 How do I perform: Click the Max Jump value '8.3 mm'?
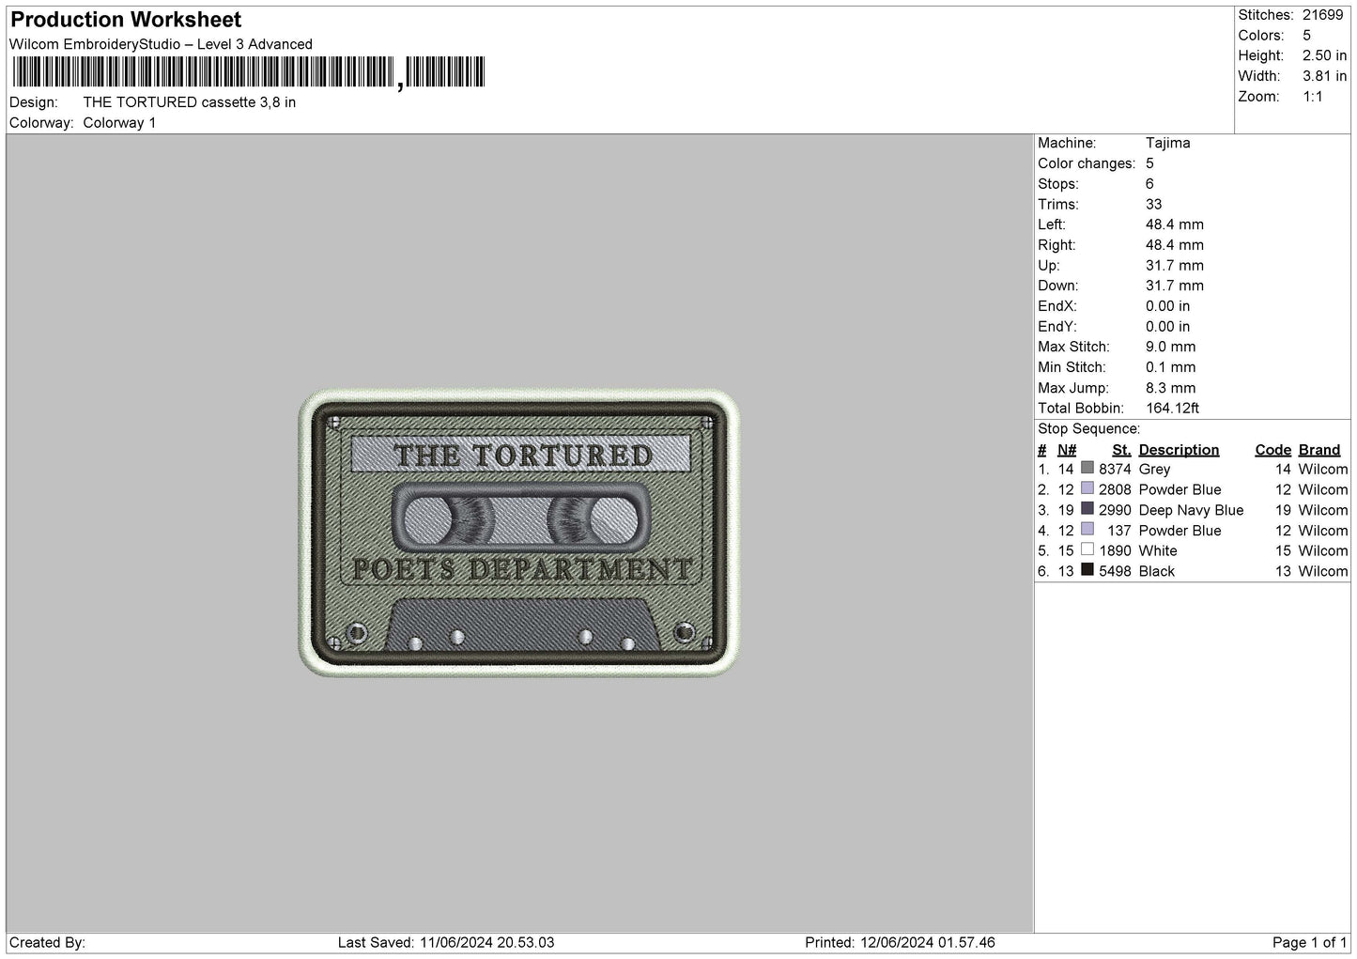point(1171,388)
